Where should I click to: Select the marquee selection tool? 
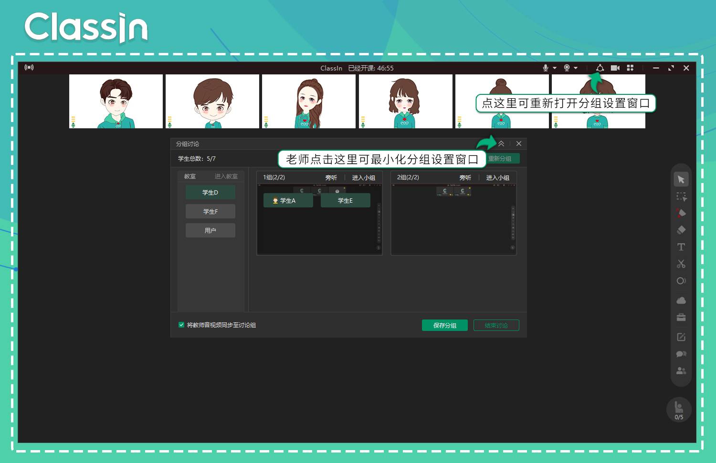[x=681, y=196]
